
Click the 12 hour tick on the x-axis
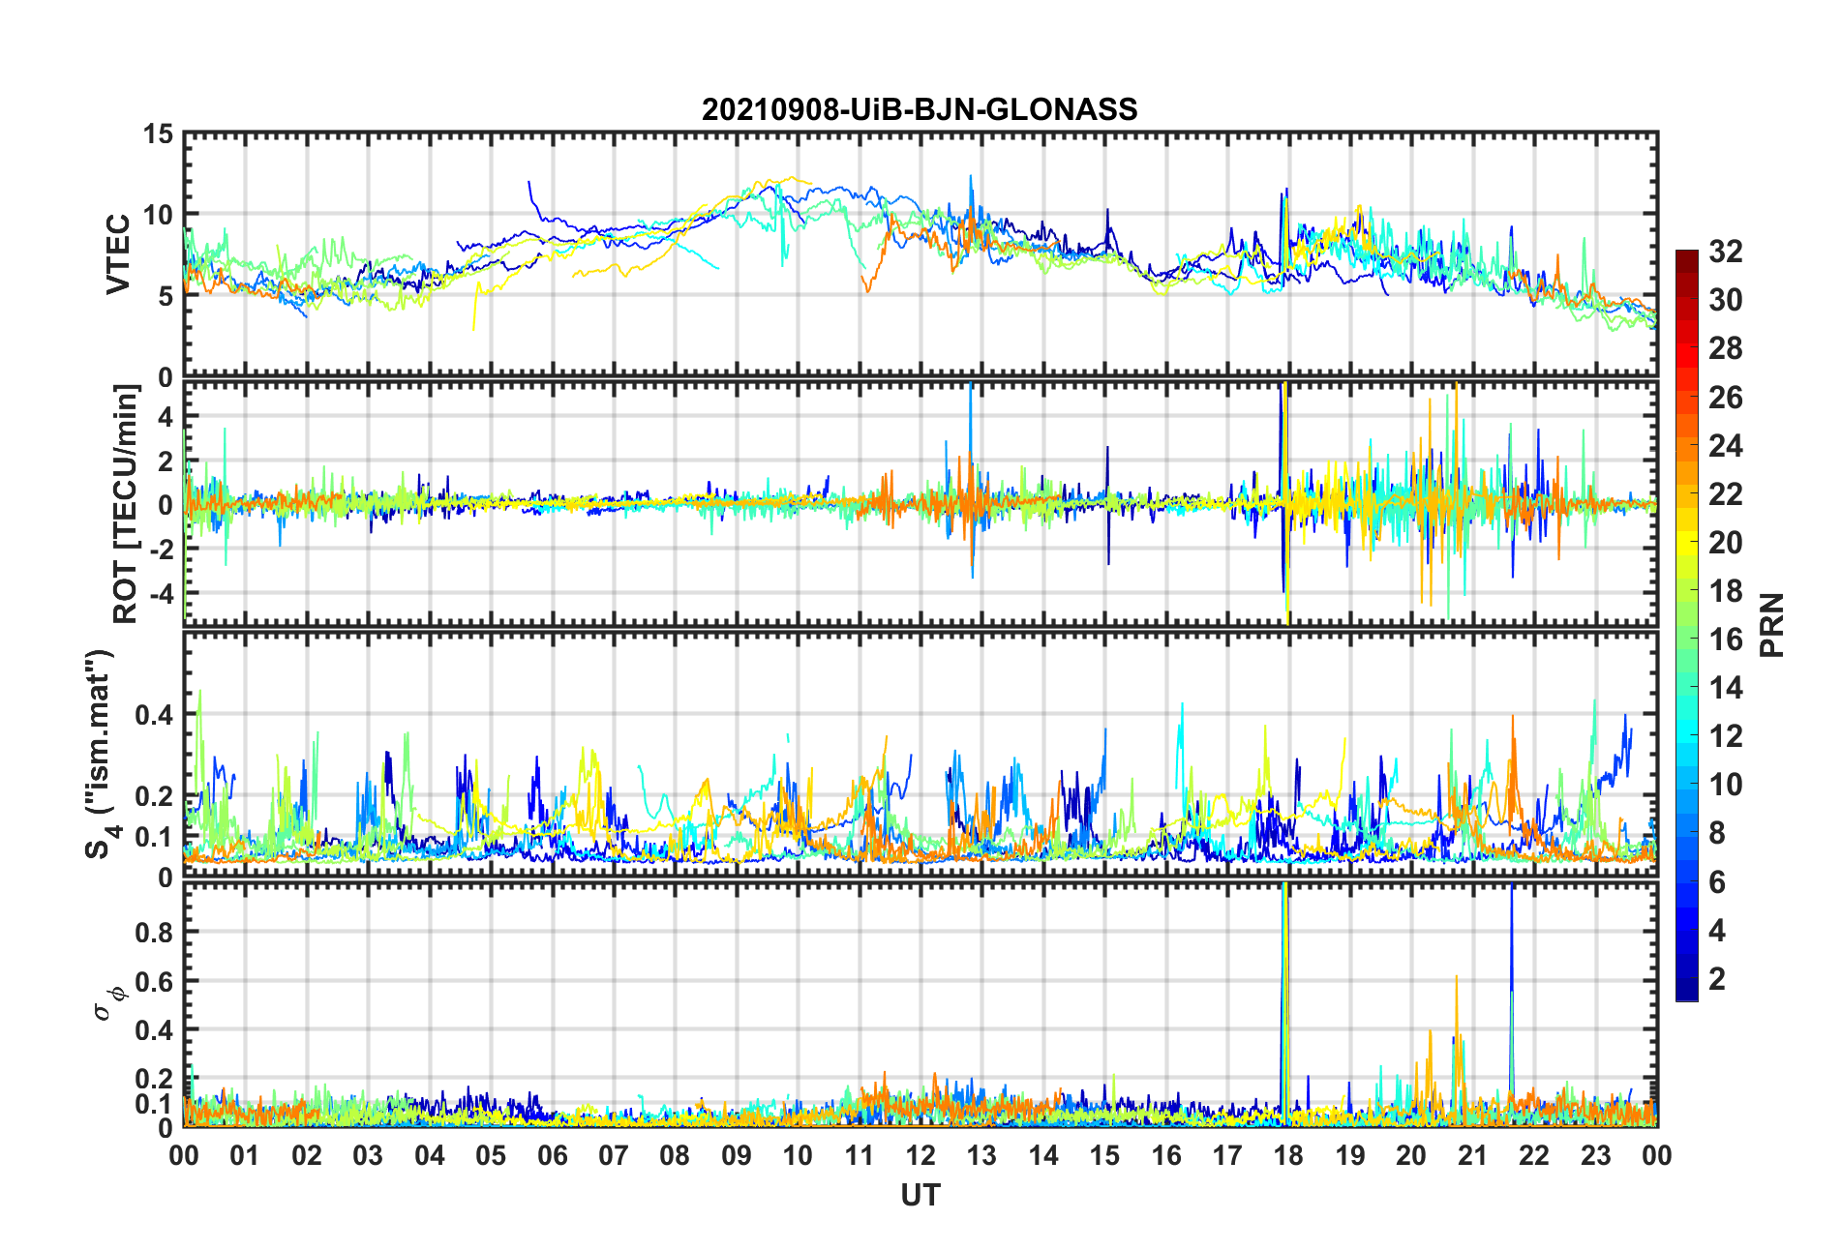pos(920,1156)
